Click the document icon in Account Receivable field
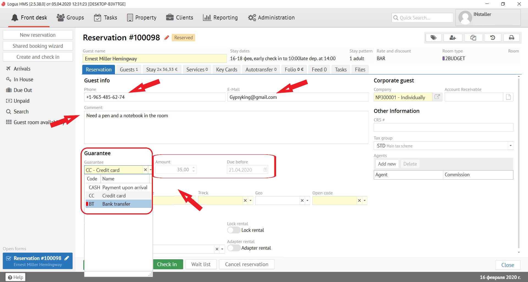The width and height of the screenshot is (528, 282). coord(508,97)
